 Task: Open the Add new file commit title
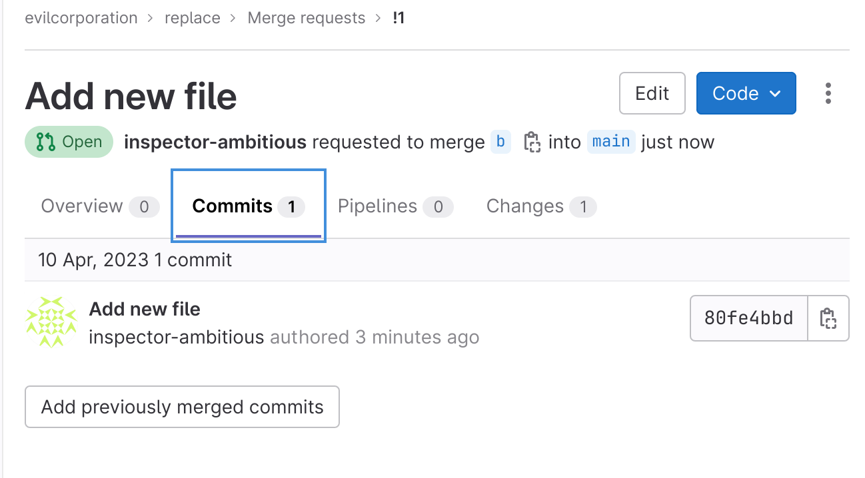[145, 309]
